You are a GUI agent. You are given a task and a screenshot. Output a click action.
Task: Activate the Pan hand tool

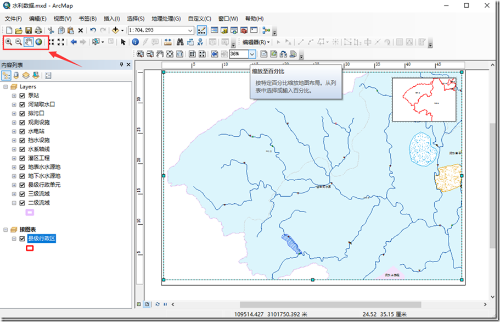coord(29,42)
